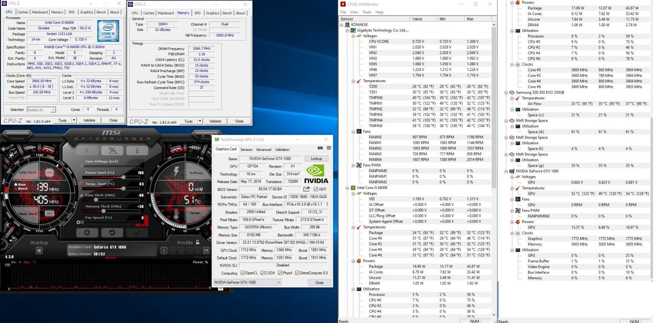This screenshot has width=653, height=323.
Task: Click the Kombustor K button in MSI Afterburner
Action: (x=87, y=150)
